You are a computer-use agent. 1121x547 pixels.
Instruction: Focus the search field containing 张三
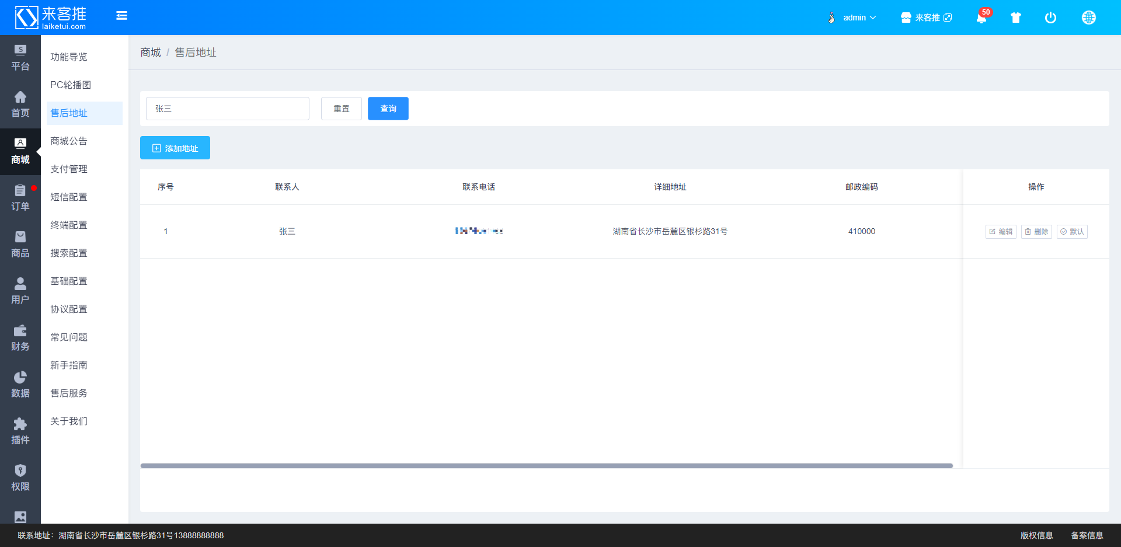(x=228, y=109)
